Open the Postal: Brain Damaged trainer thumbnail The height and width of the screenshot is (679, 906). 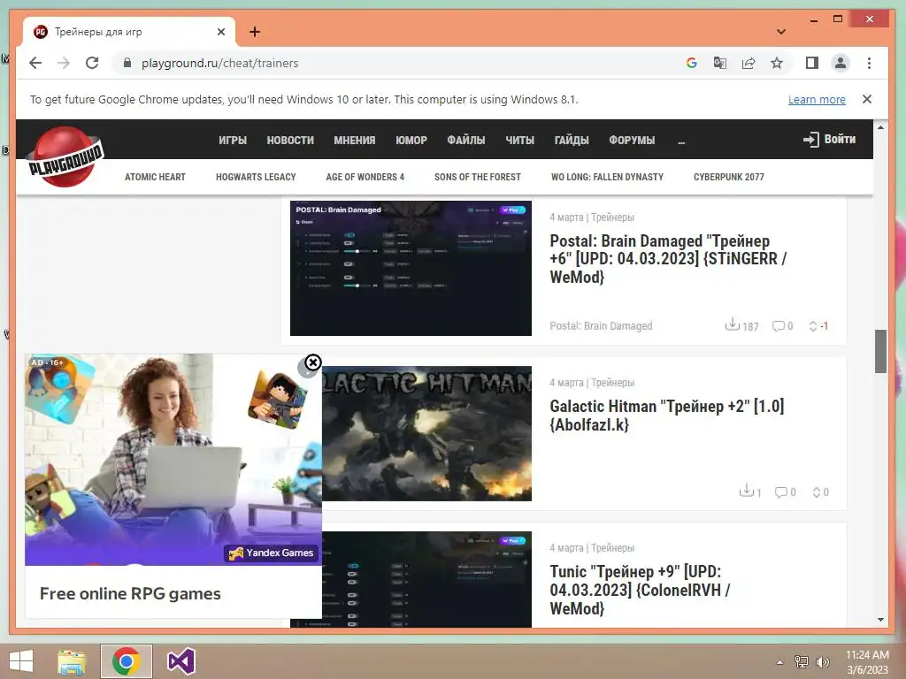click(411, 268)
